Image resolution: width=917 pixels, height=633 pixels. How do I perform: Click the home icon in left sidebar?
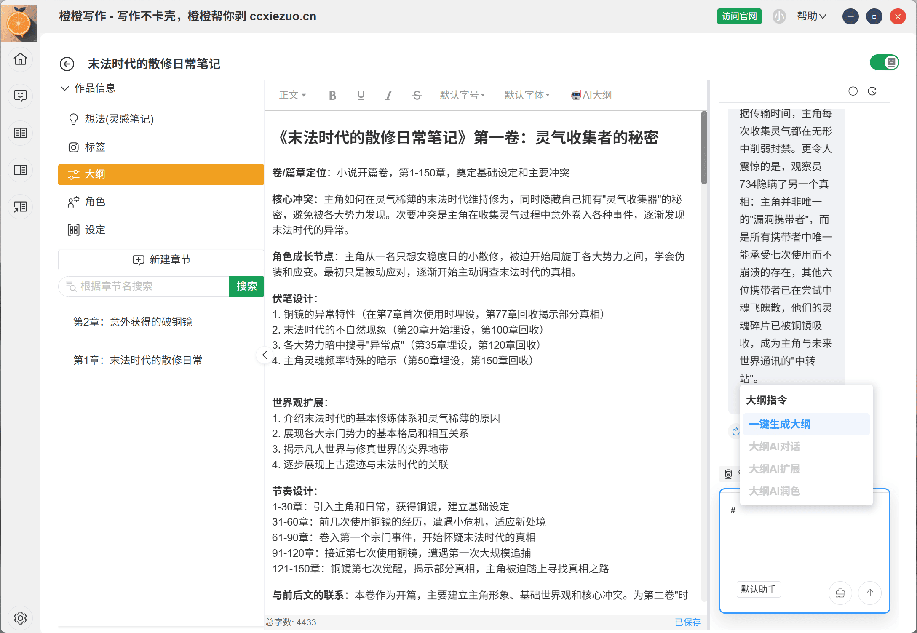tap(20, 59)
